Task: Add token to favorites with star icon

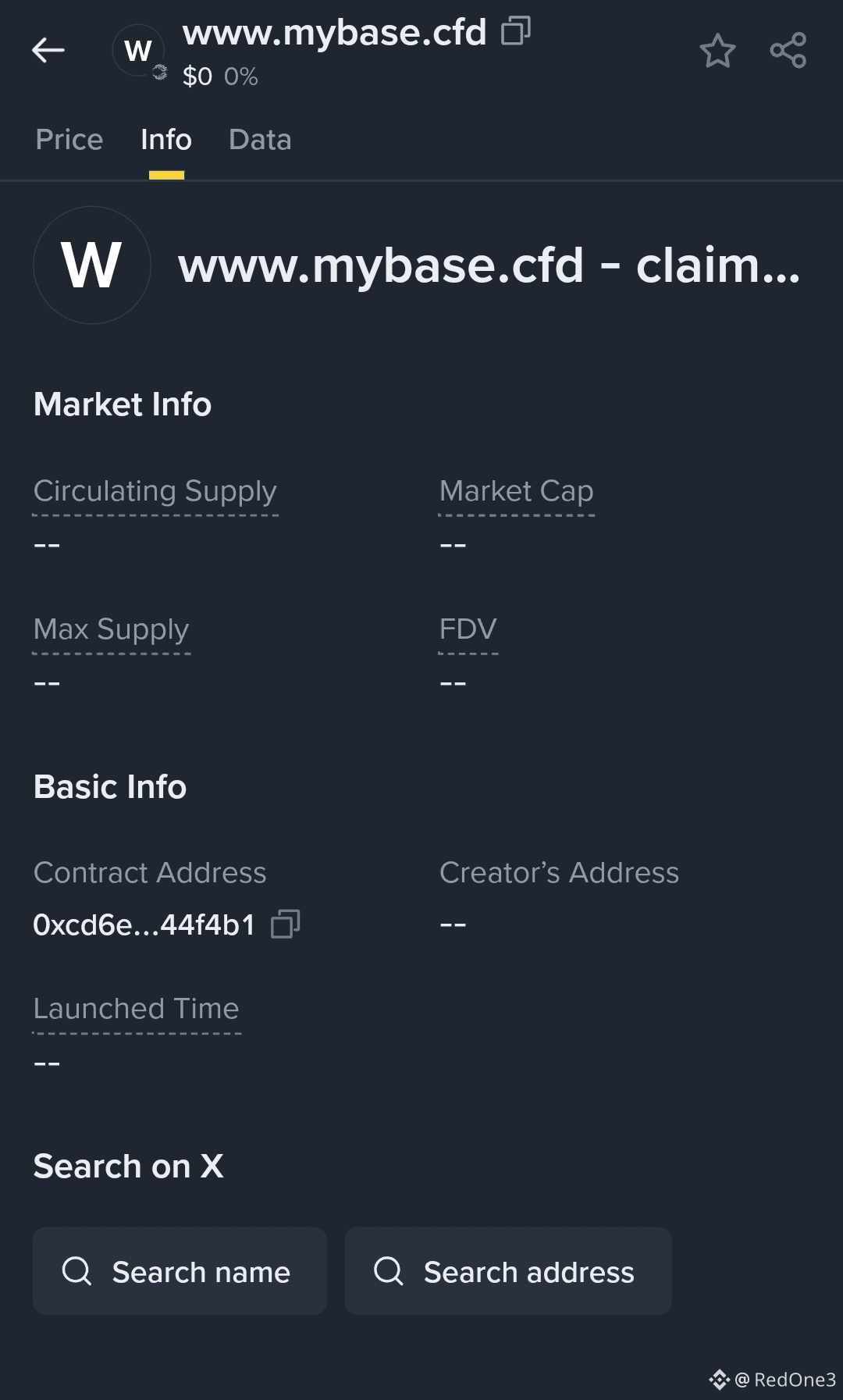Action: 717,51
